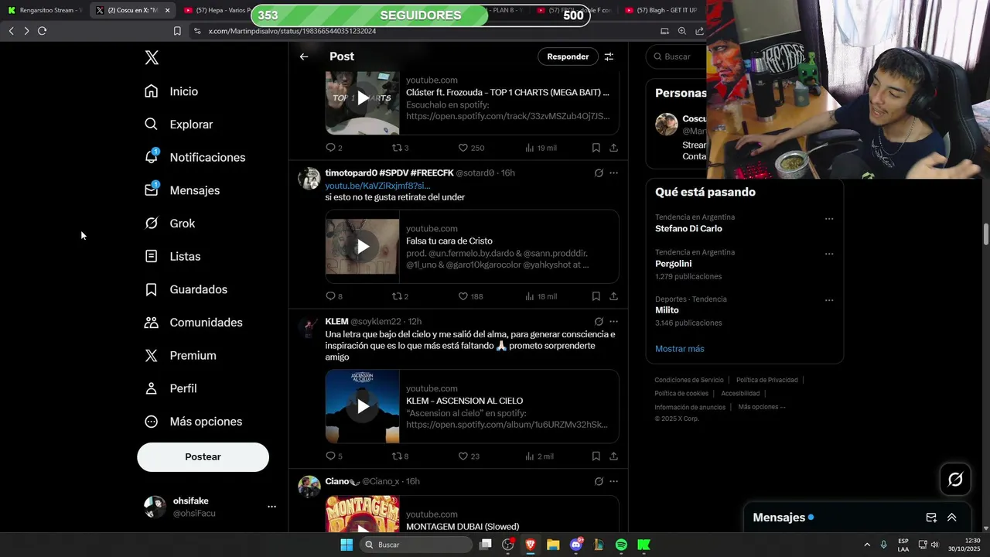This screenshot has width=990, height=557.
Task: Share timotopard0 post
Action: pyautogui.click(x=613, y=296)
